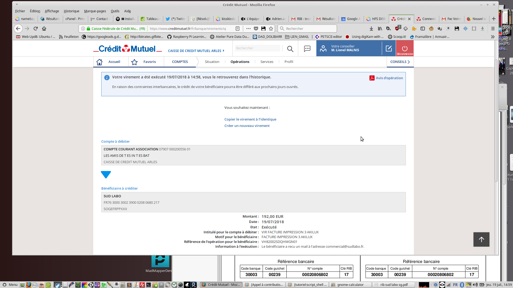
Task: Reload the page with Firefox refresh button
Action: [36, 29]
